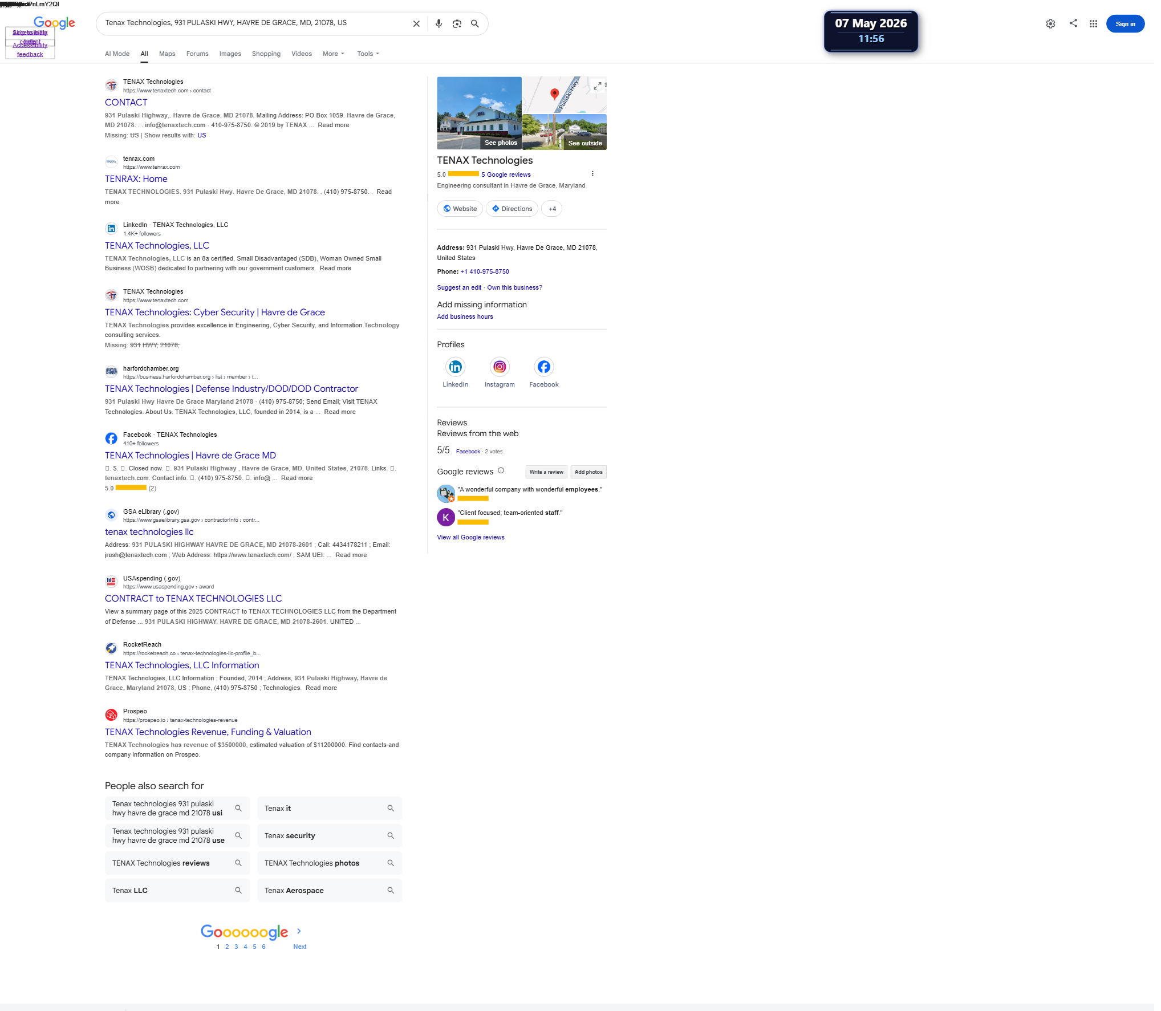
Task: Start a voice search with the microphone
Action: pyautogui.click(x=439, y=24)
